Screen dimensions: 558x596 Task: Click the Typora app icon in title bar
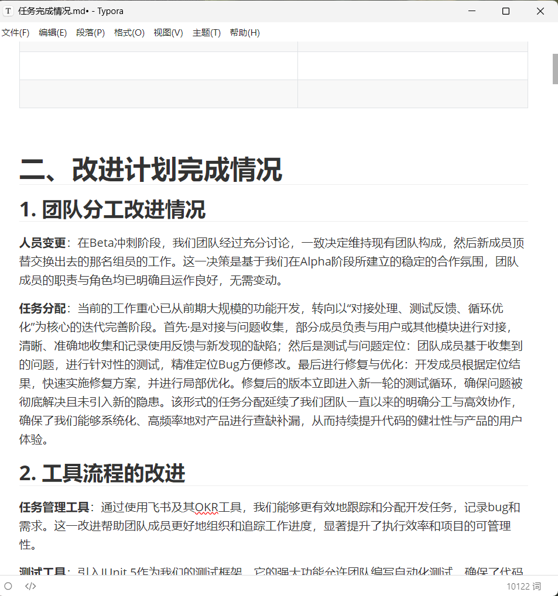pos(8,11)
